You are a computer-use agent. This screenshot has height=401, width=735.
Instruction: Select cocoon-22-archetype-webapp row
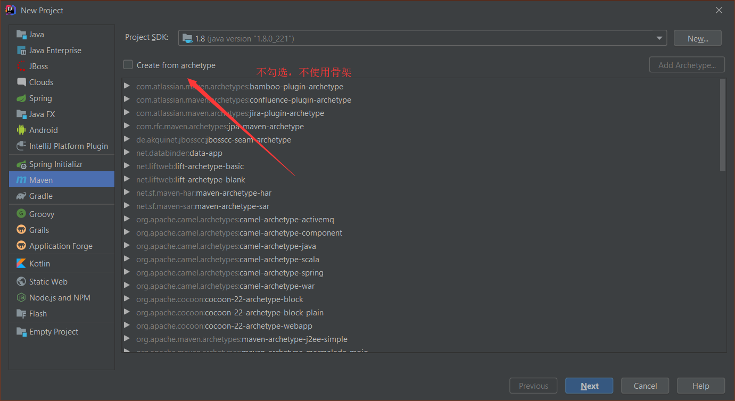coord(420,326)
